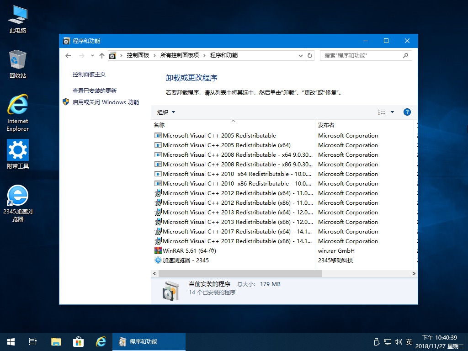
Task: Open 查看已安装的更新 link
Action: 95,91
